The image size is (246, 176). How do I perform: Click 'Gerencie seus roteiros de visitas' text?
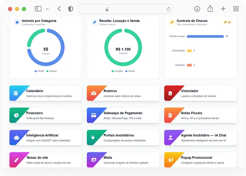click(122, 96)
